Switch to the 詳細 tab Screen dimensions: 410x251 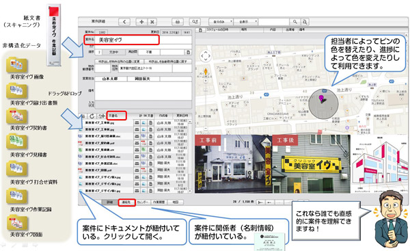pos(109,202)
